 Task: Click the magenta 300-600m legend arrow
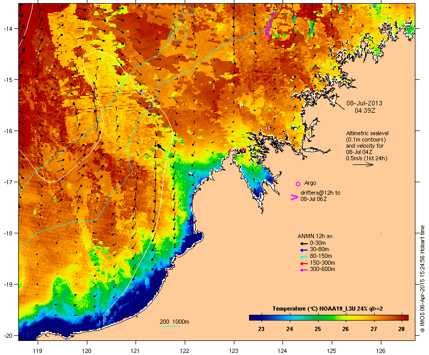click(x=303, y=270)
